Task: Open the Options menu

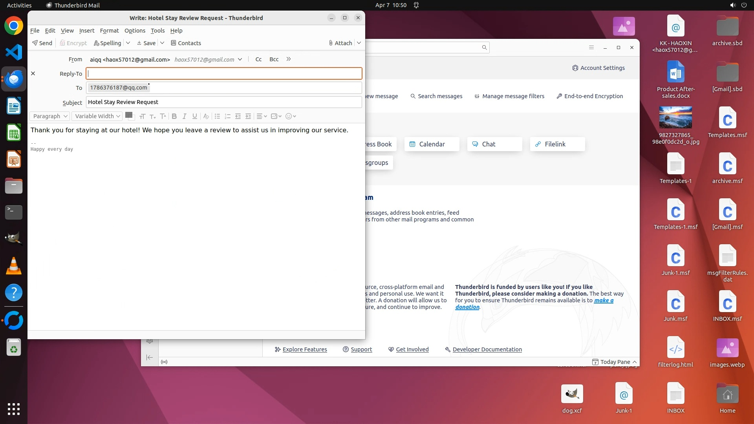Action: 135,31
